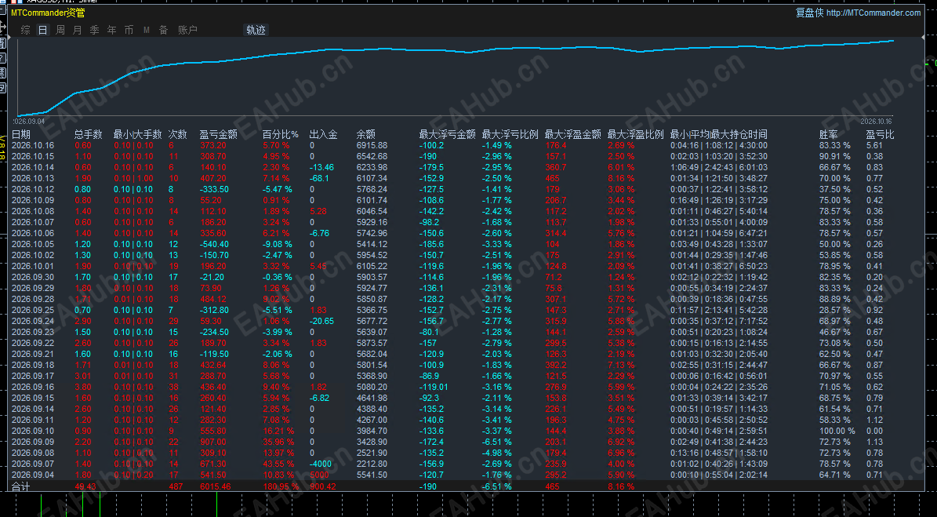This screenshot has height=517, width=937.
Task: Open the http://MTCommander.com link
Action: click(873, 13)
